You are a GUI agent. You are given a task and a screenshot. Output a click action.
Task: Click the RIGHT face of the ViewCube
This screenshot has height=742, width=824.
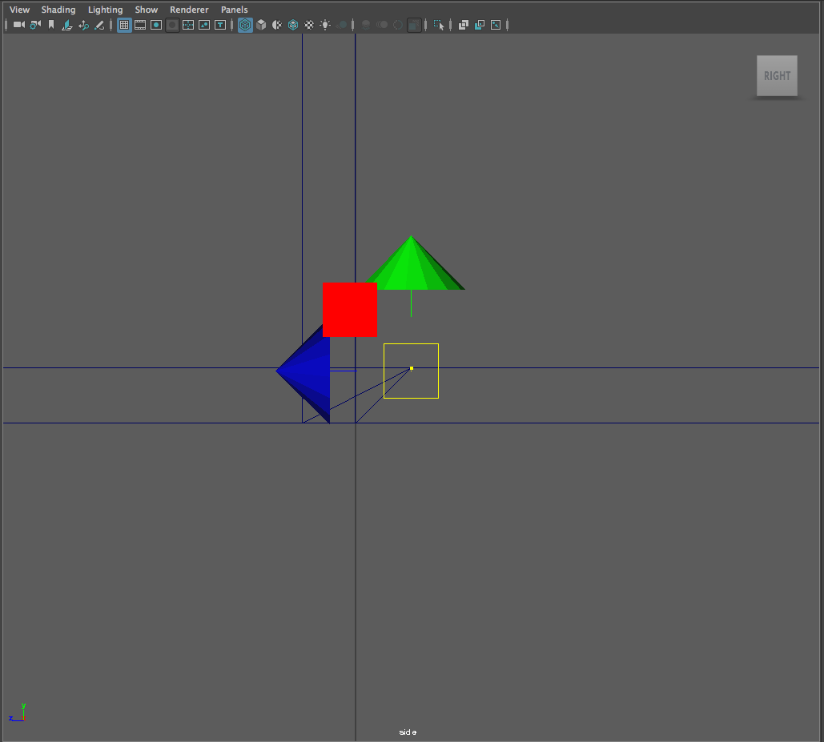pyautogui.click(x=777, y=75)
